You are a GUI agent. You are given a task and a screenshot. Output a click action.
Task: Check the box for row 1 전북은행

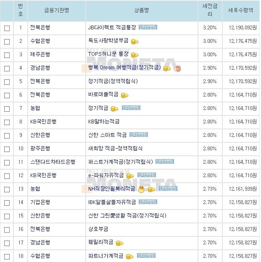point(7,28)
